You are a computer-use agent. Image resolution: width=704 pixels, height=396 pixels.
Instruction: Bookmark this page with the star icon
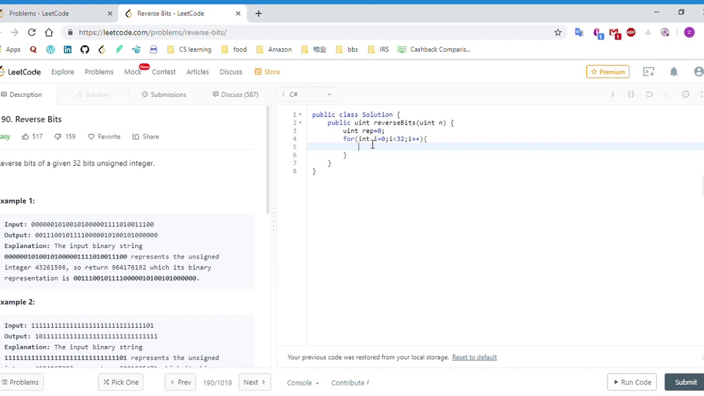coord(558,32)
